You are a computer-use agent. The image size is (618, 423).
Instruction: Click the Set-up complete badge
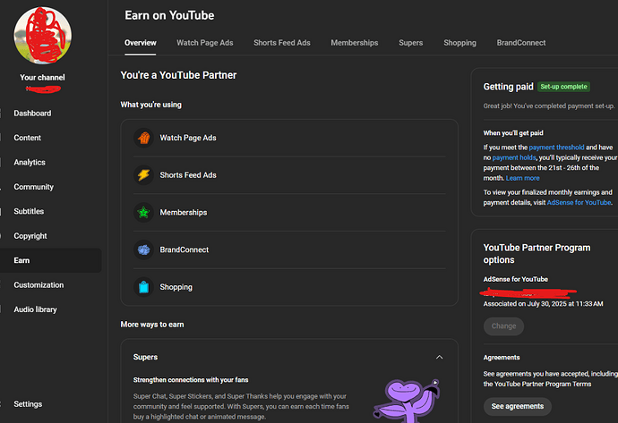click(563, 87)
